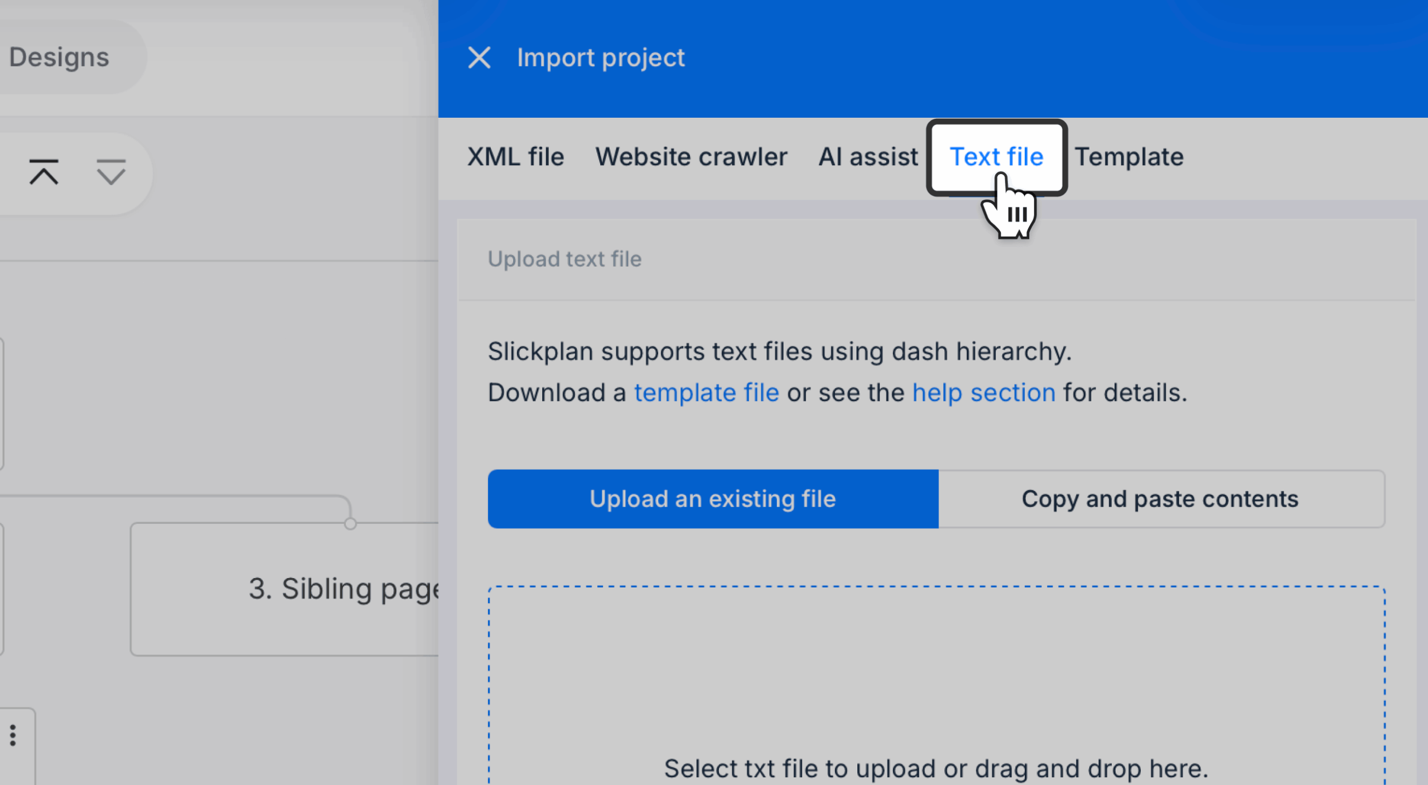Open the help section link
The width and height of the screenshot is (1428, 785).
tap(984, 393)
